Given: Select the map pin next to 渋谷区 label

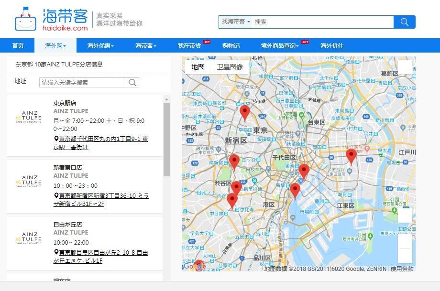Looking at the screenshot, I should (x=236, y=188).
